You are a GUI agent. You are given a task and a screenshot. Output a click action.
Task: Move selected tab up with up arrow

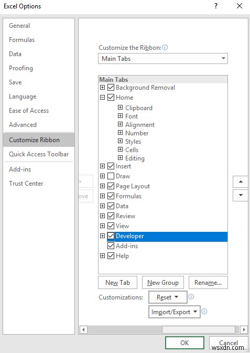(x=241, y=181)
